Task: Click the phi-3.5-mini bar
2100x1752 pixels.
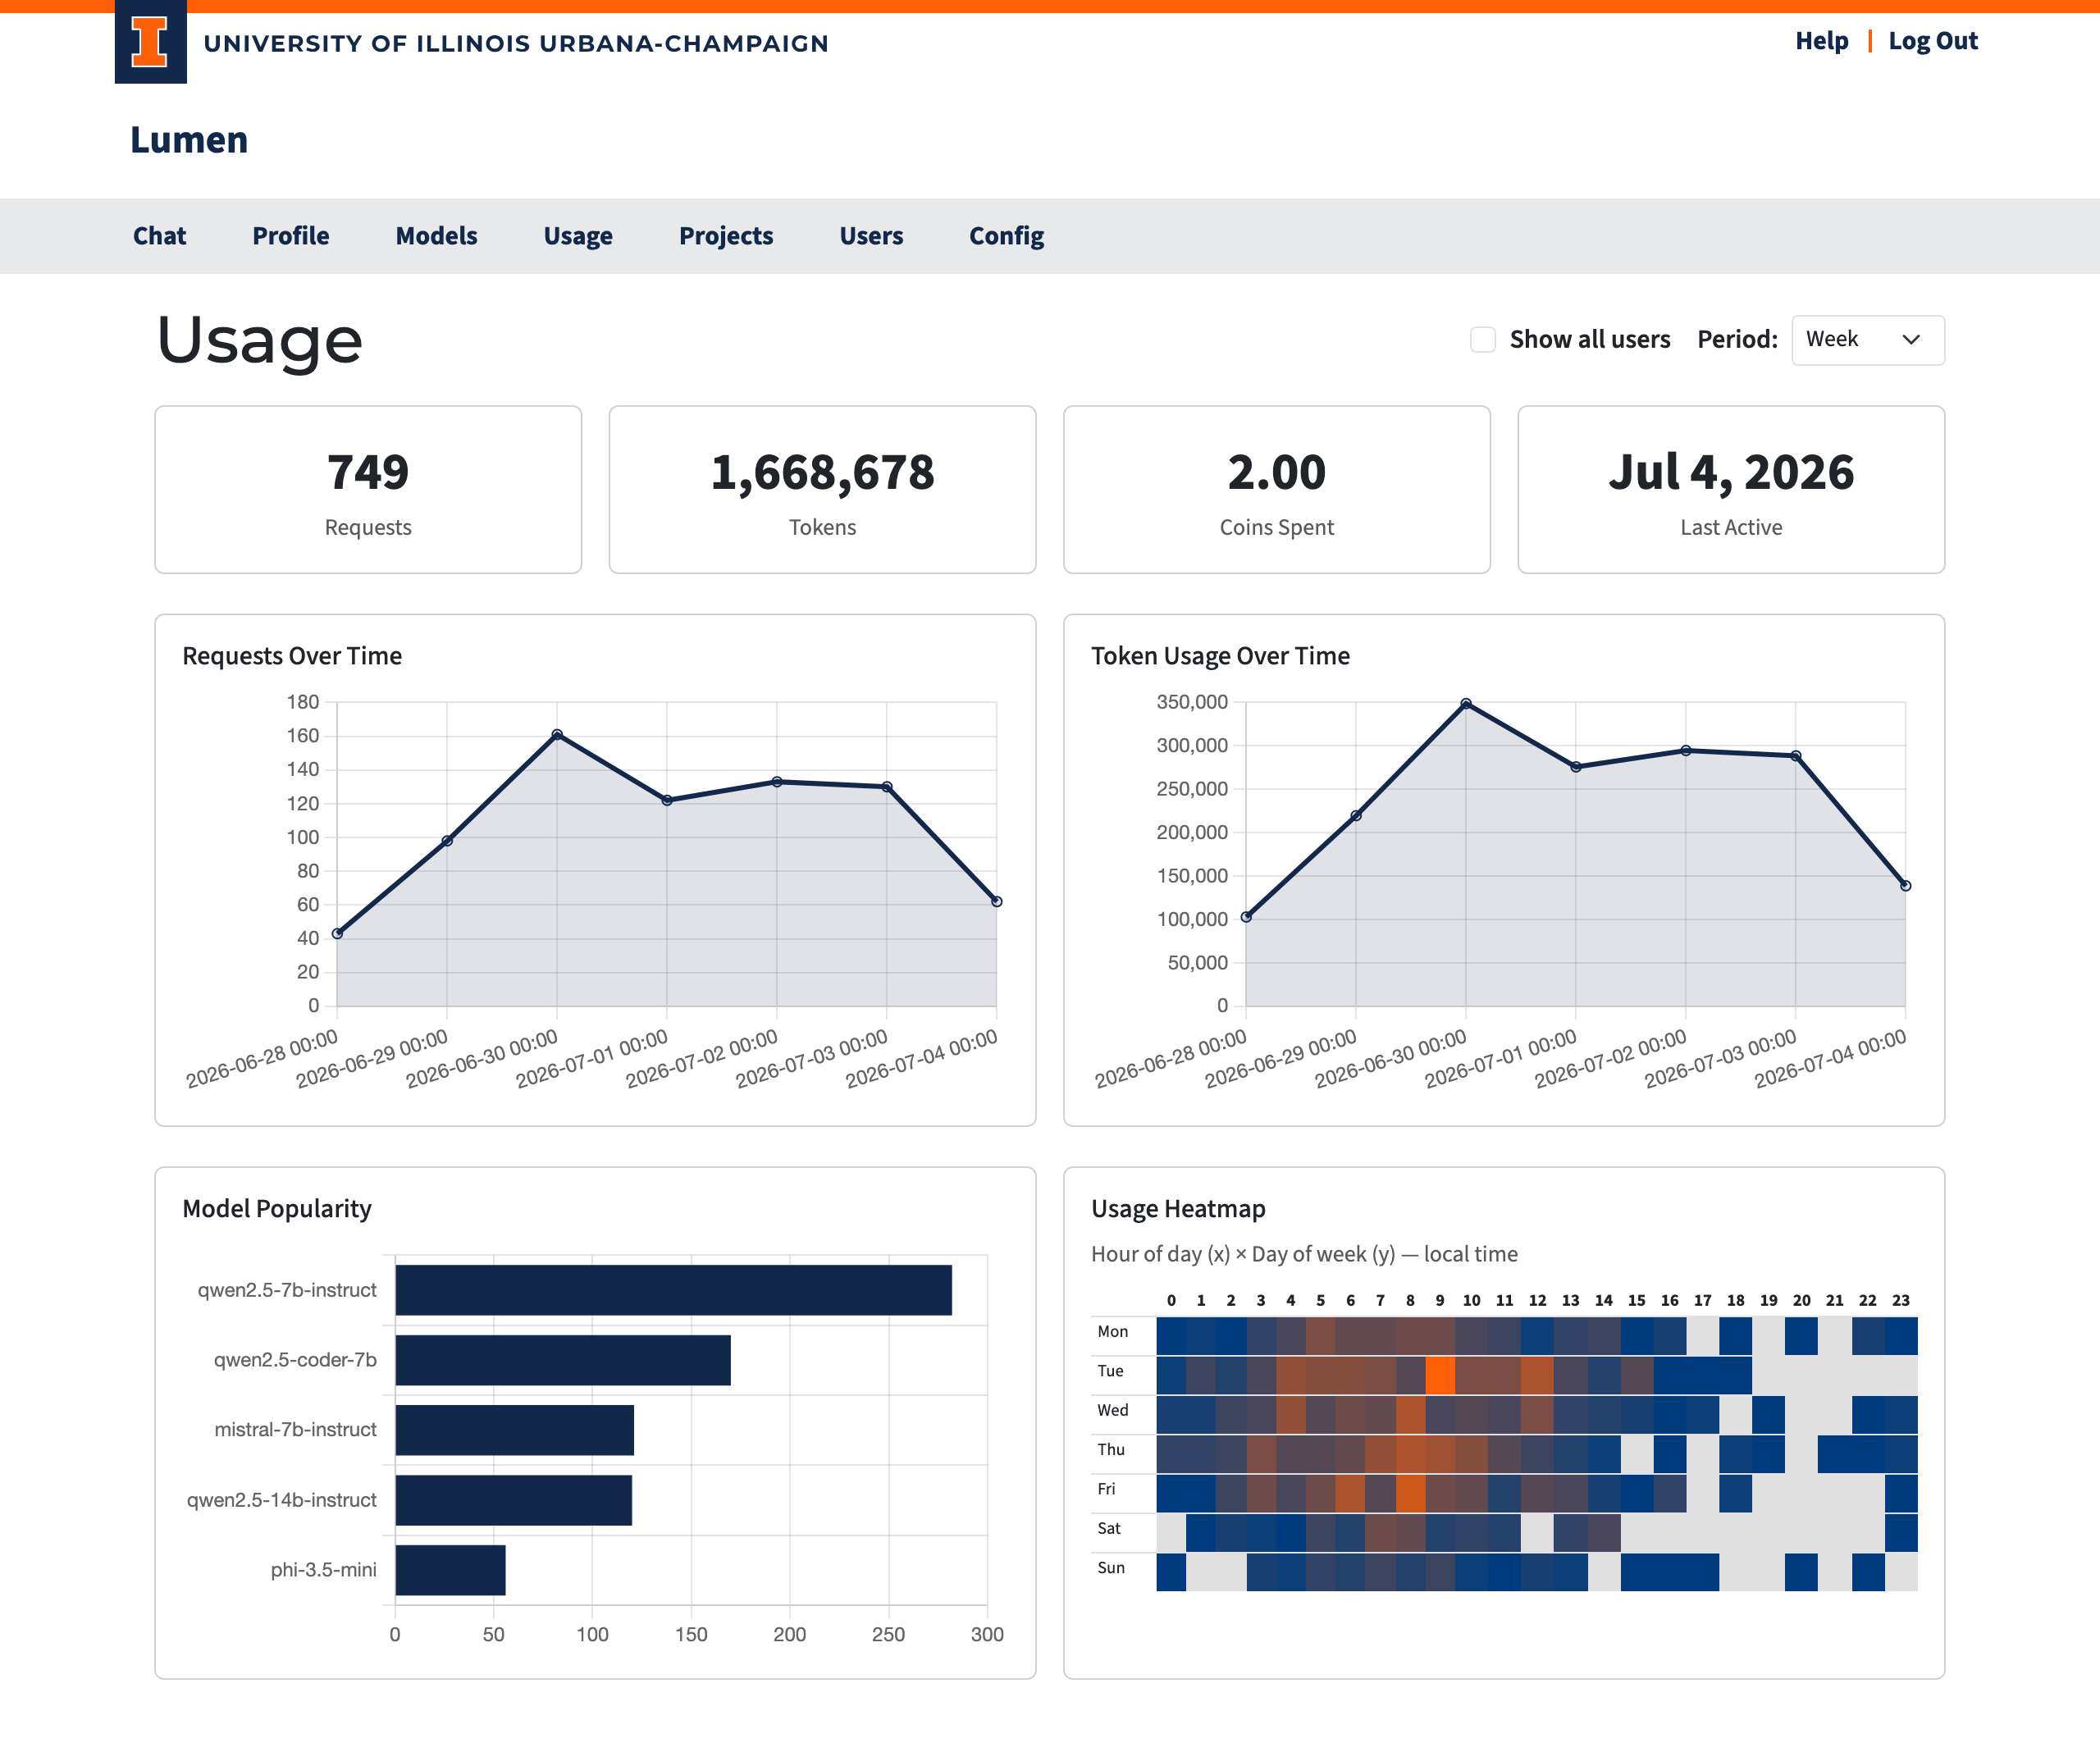Action: click(x=451, y=1570)
